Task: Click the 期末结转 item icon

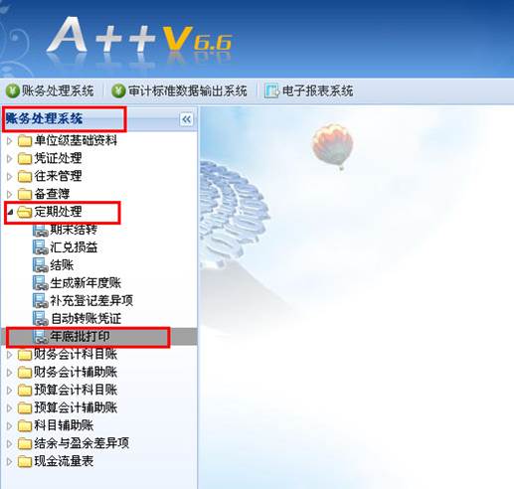Action: coord(41,230)
